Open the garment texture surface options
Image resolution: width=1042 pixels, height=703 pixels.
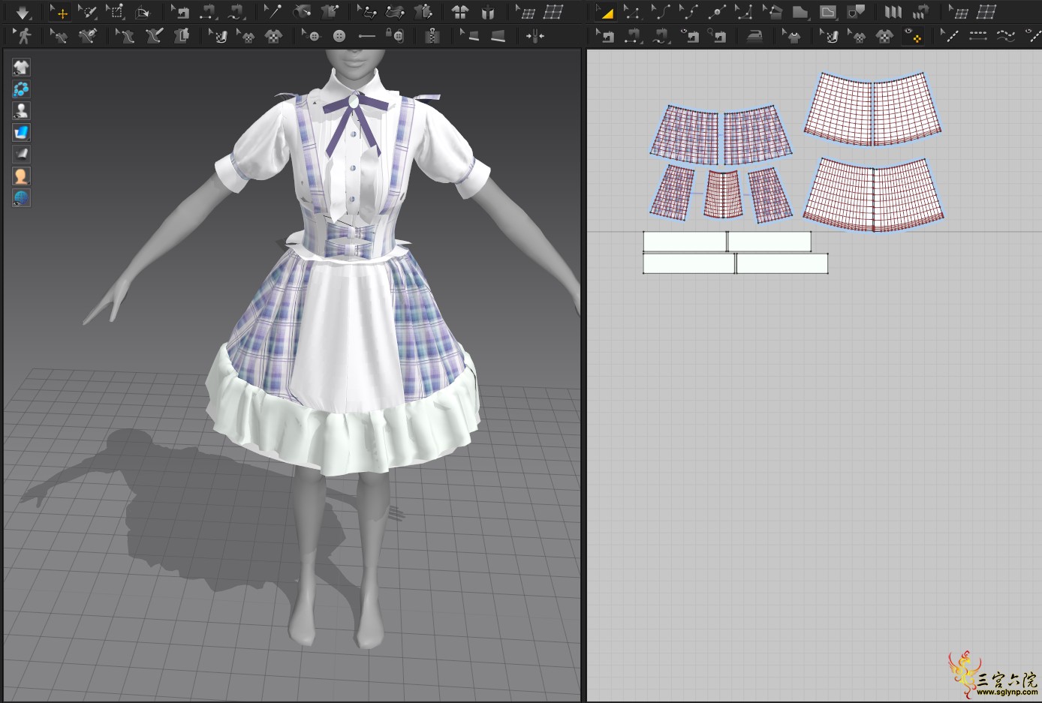(x=21, y=133)
